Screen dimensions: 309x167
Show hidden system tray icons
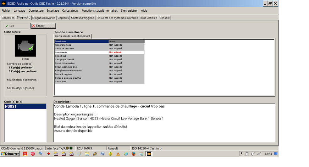pyautogui.click(x=241, y=154)
